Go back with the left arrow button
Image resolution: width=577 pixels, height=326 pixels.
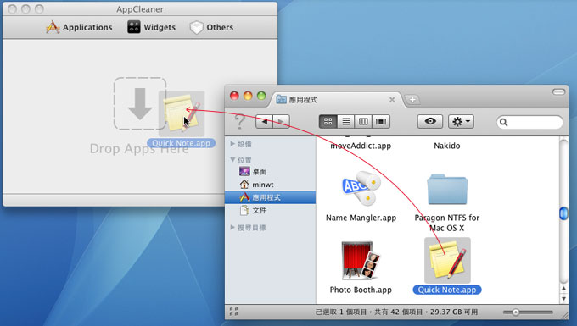[x=264, y=122]
